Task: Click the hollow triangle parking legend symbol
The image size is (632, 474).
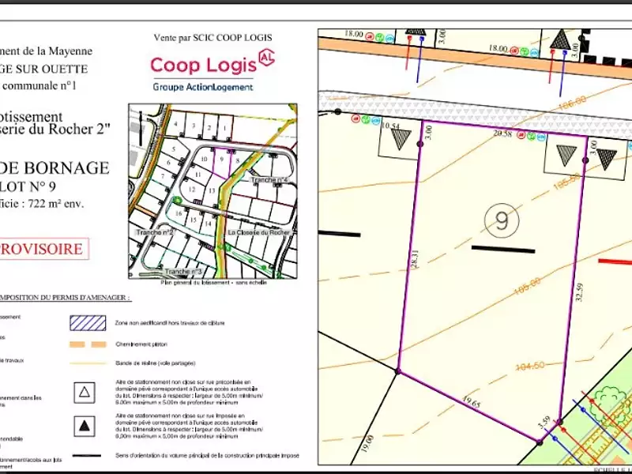Action: (85, 389)
